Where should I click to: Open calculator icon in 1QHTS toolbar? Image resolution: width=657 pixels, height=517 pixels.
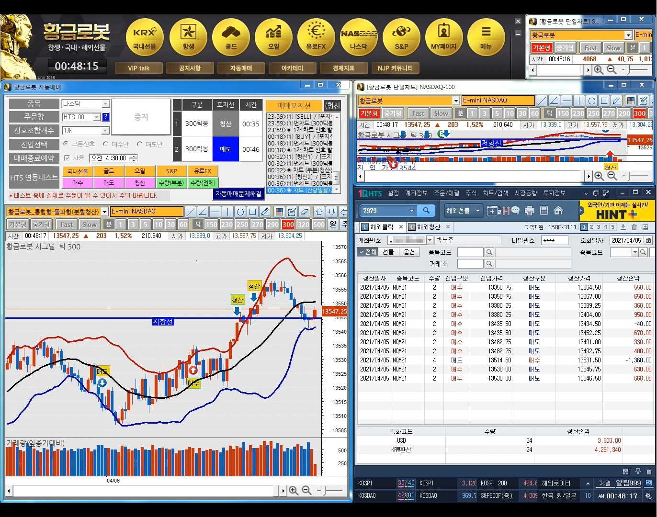click(x=544, y=211)
